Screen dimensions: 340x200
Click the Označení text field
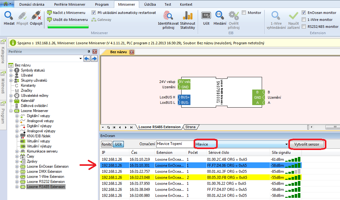pyautogui.click(x=175, y=144)
